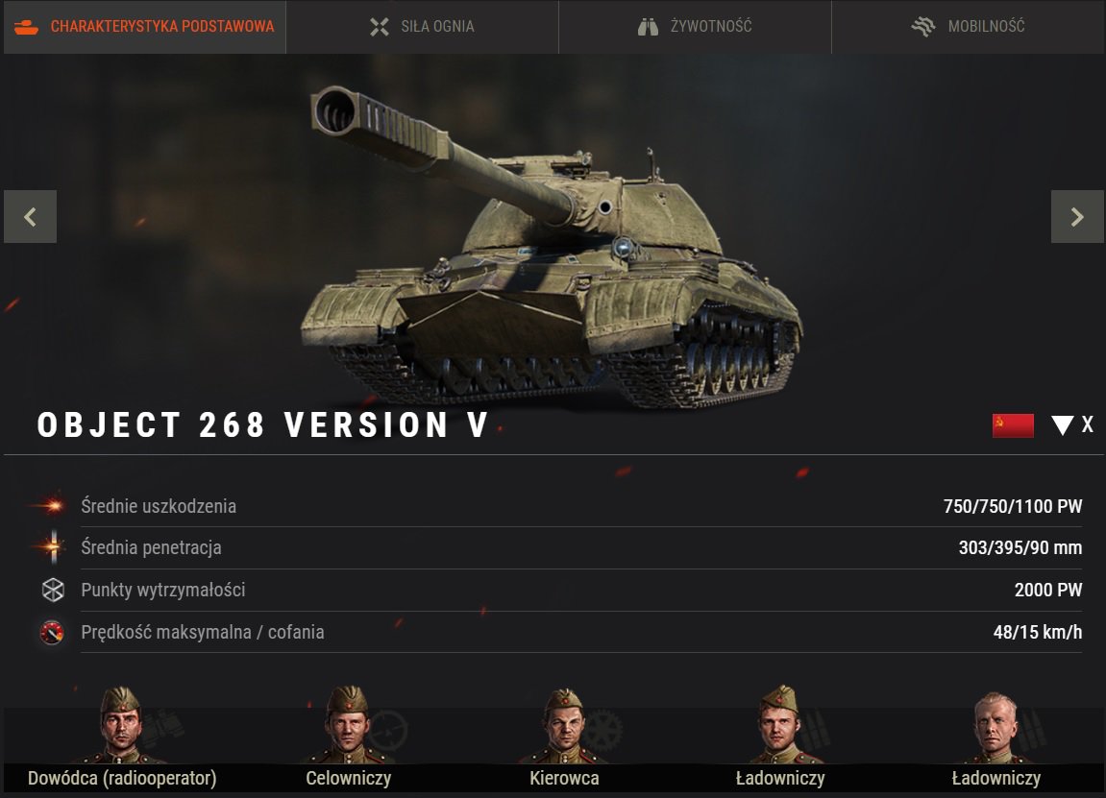The image size is (1106, 798).
Task: Click the Soviet flag nation icon
Action: [1013, 425]
